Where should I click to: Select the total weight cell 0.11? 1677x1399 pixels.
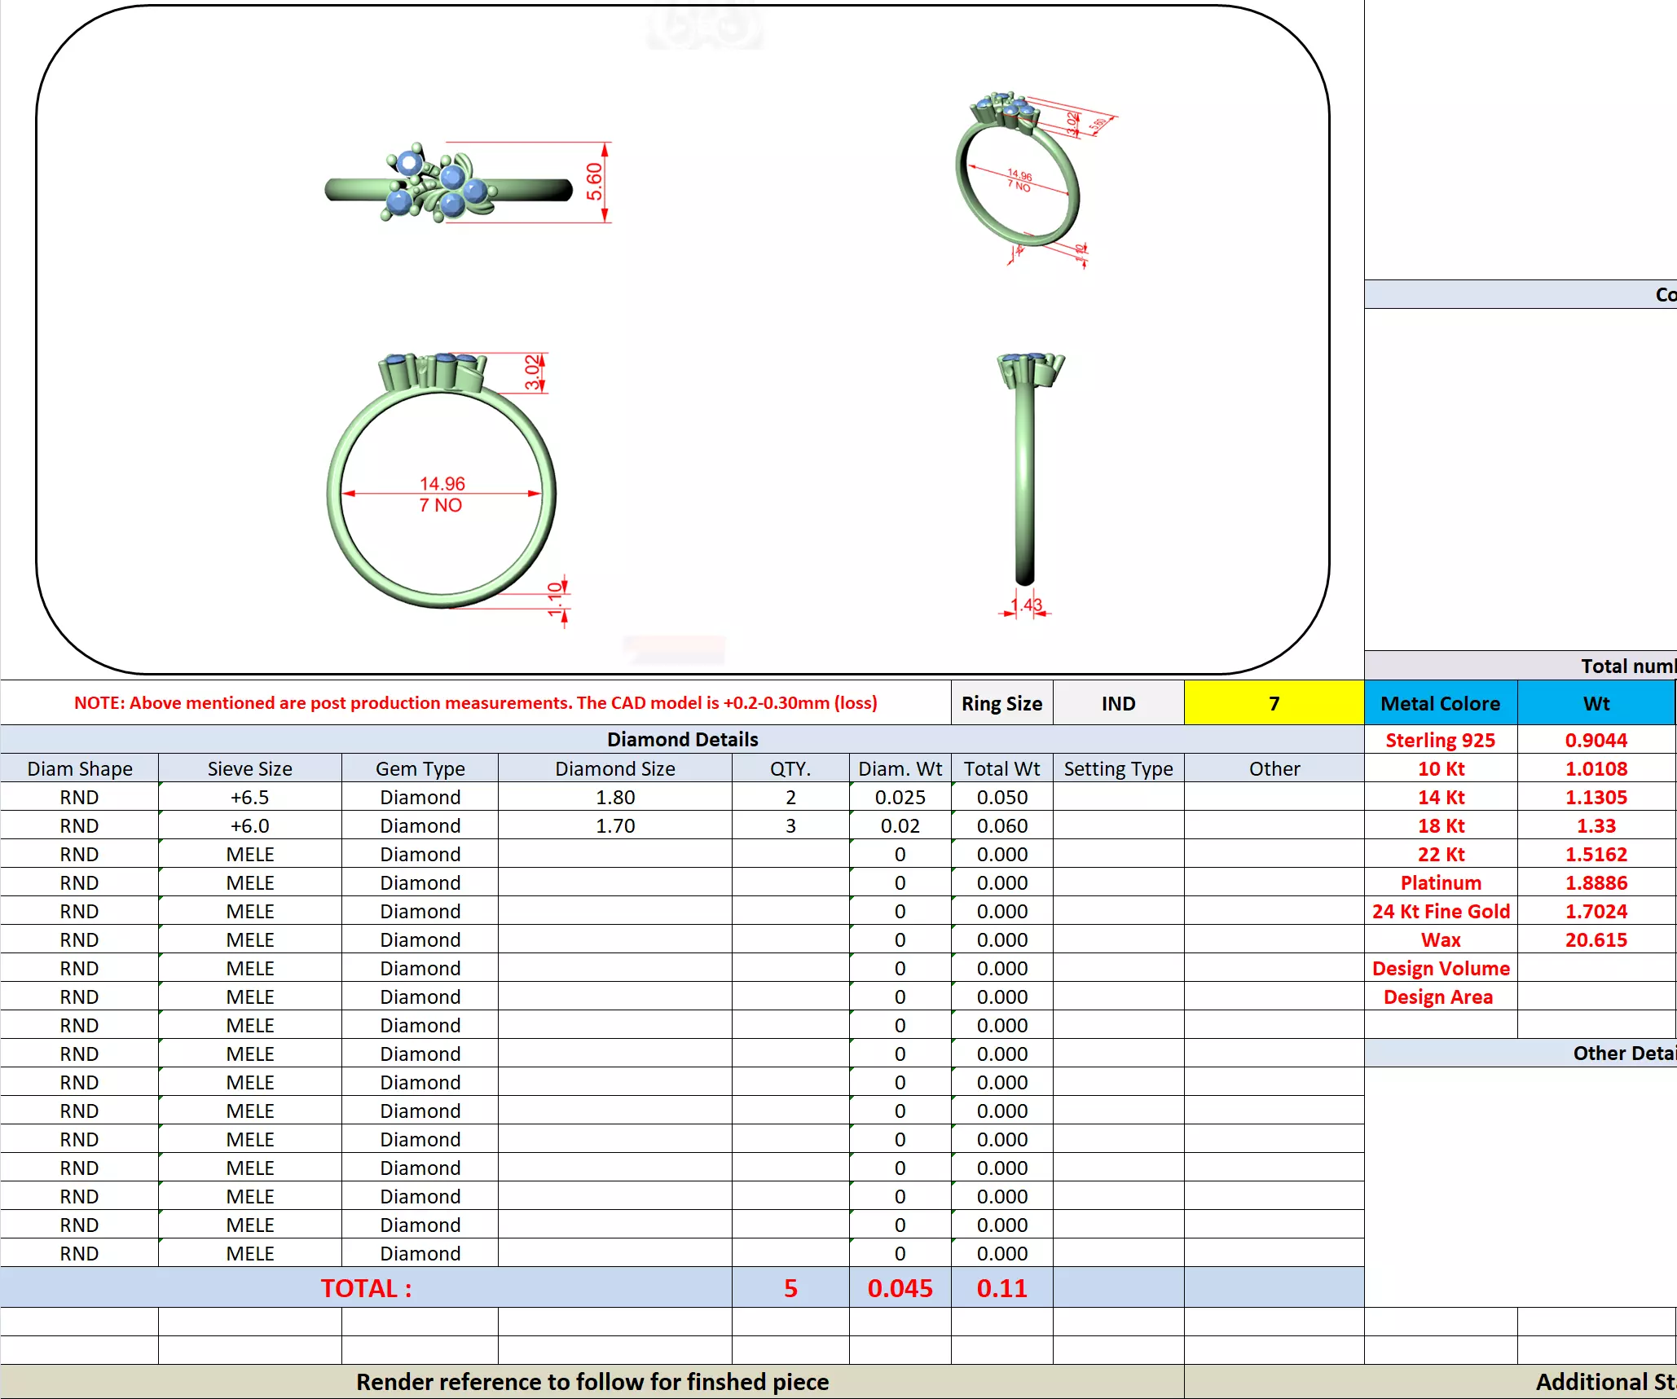[x=1001, y=1287]
